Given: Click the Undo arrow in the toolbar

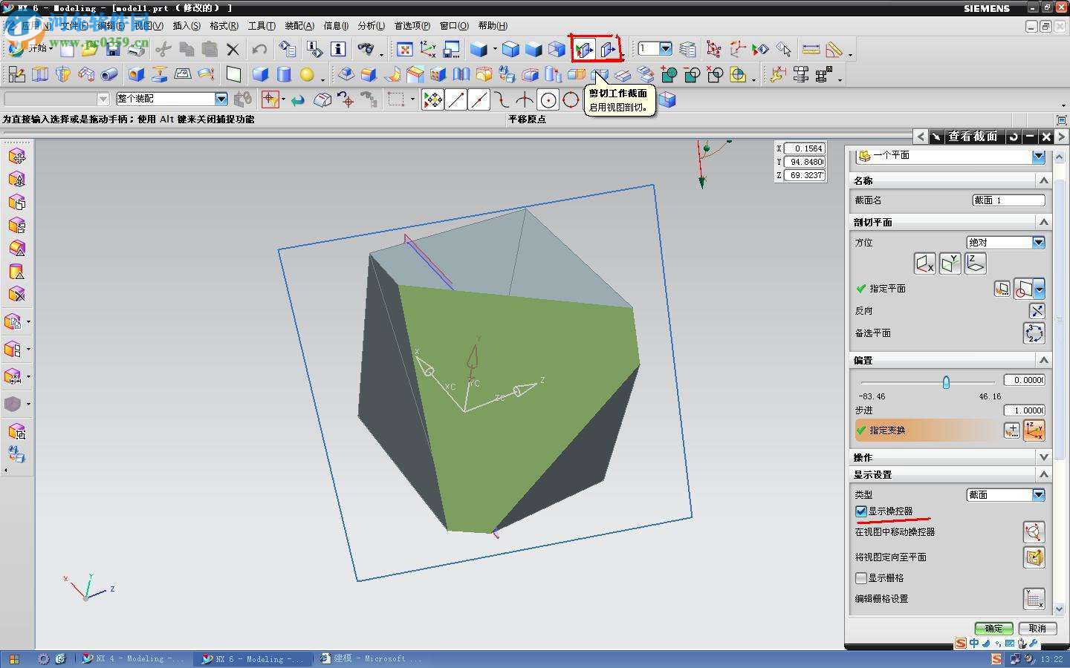Looking at the screenshot, I should click(259, 50).
